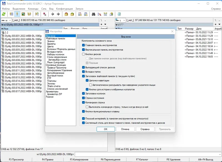Click Pack files gift-box icon

[66, 14]
